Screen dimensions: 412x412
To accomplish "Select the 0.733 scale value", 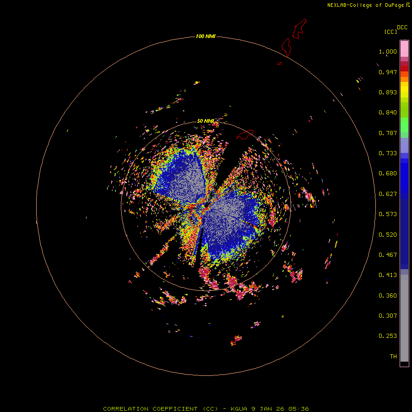I will click(x=388, y=153).
